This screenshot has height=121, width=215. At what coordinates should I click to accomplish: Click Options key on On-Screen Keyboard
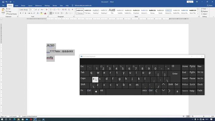click(x=185, y=91)
